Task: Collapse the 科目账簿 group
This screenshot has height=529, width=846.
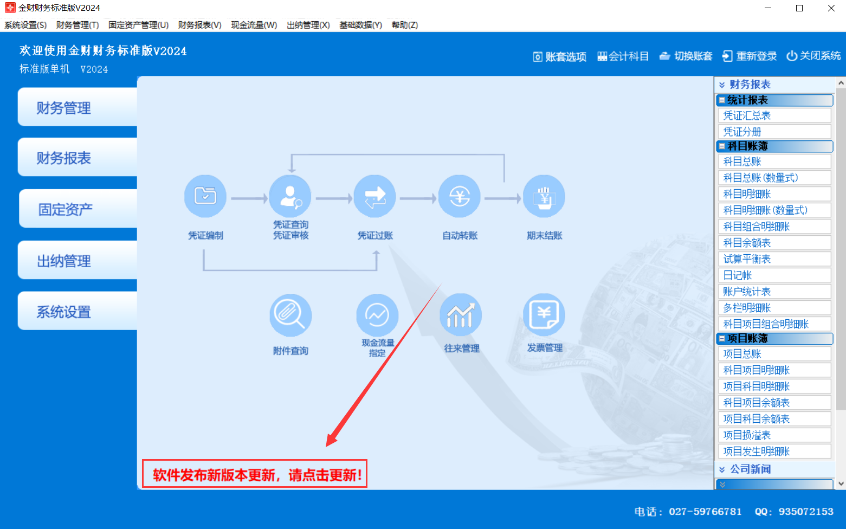Action: [x=722, y=146]
